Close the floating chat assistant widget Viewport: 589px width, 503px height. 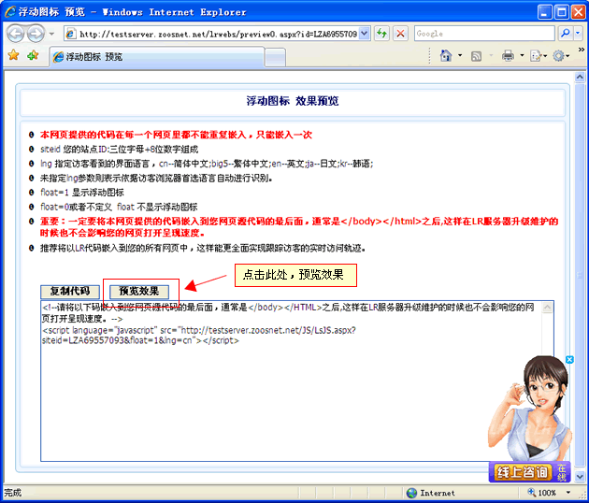point(568,360)
